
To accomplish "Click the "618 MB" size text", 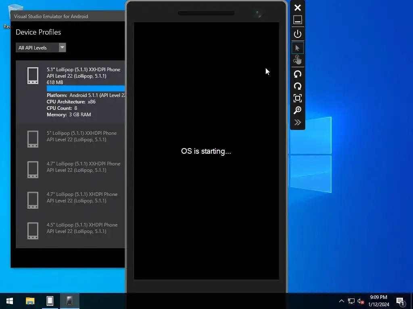I will coord(55,82).
